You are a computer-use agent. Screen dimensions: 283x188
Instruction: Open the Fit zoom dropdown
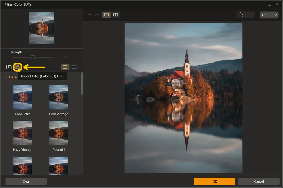(269, 15)
